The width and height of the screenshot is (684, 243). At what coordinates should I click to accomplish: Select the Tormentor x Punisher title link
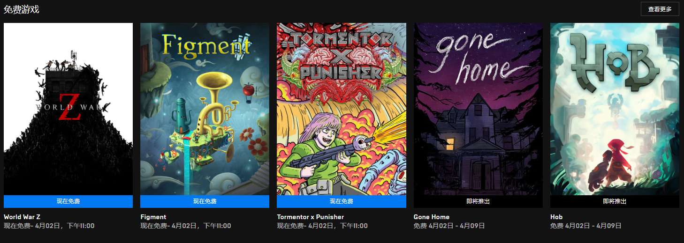click(310, 217)
